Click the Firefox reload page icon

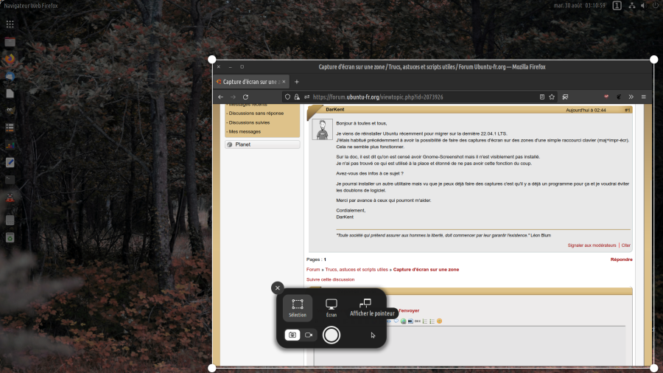(x=245, y=97)
